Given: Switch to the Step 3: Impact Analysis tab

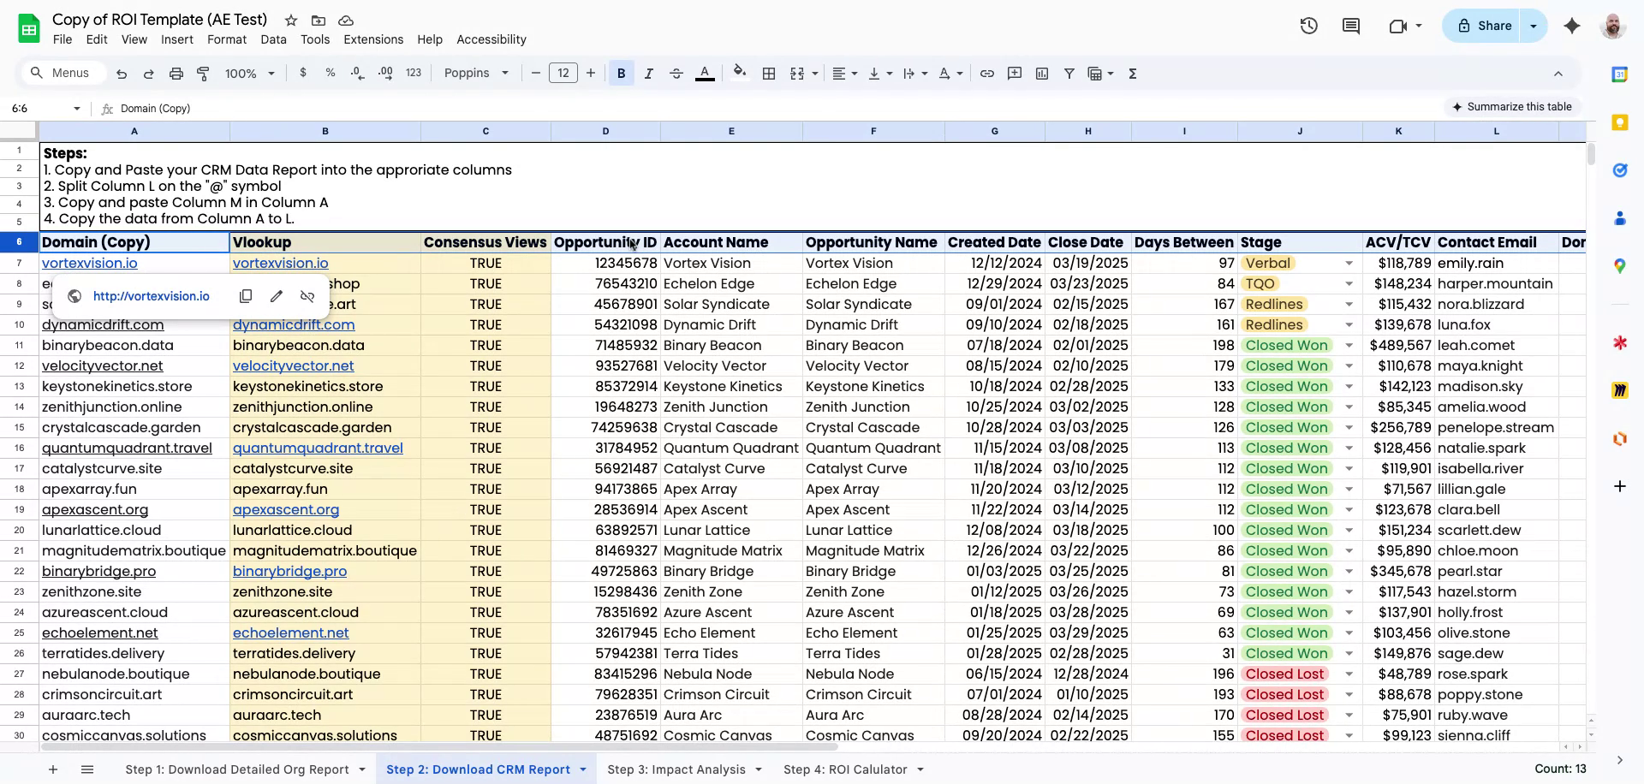Looking at the screenshot, I should (676, 769).
